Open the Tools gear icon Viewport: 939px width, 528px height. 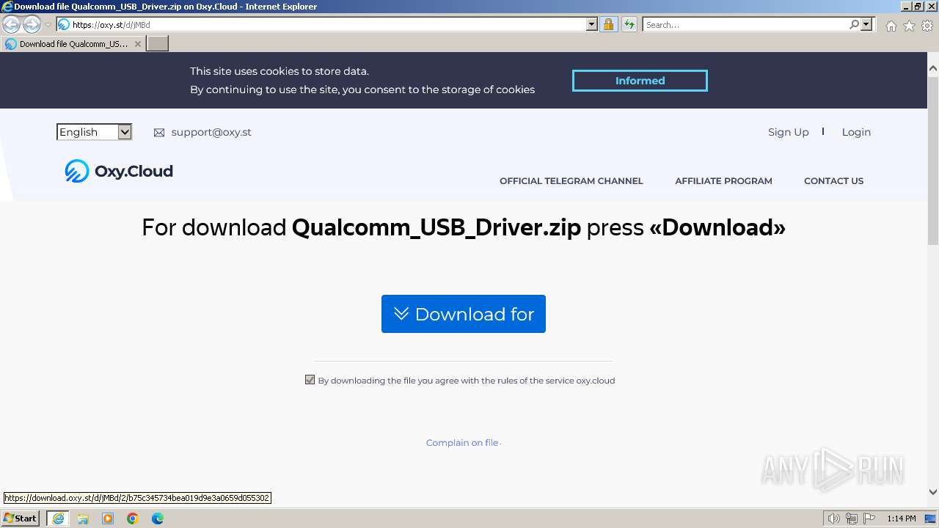[927, 26]
